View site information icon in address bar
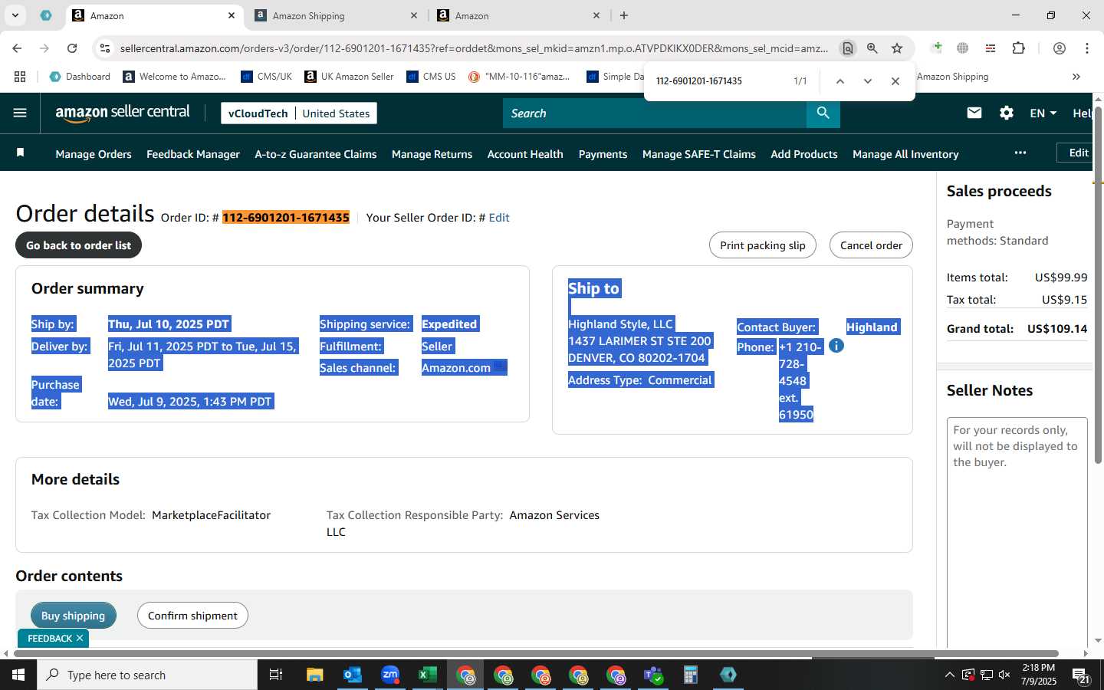Screen dimensions: 1104x690 pyautogui.click(x=105, y=48)
